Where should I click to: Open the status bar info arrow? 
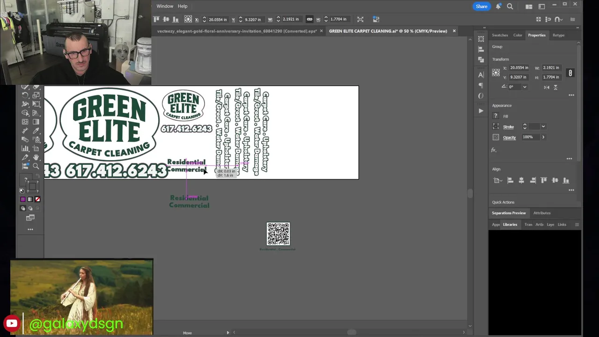point(228,333)
